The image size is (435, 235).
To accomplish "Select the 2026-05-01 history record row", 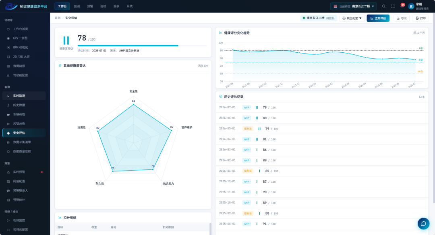I will [322, 129].
